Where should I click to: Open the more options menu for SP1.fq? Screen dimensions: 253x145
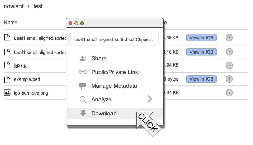pyautogui.click(x=229, y=65)
